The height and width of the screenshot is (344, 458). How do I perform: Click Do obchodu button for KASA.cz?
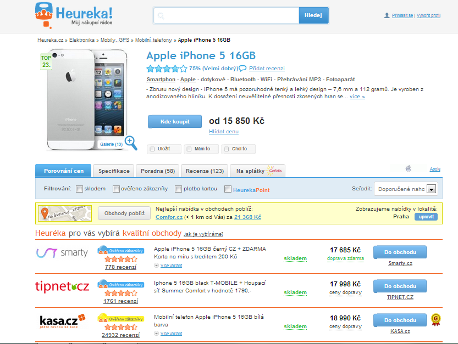[400, 320]
